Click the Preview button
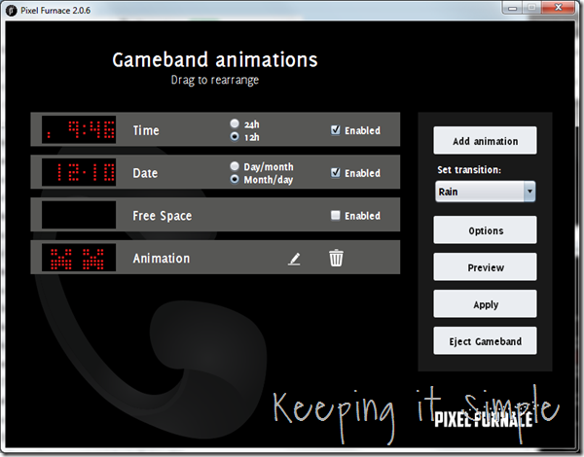Screen dimensions: 584x457 click(x=485, y=267)
